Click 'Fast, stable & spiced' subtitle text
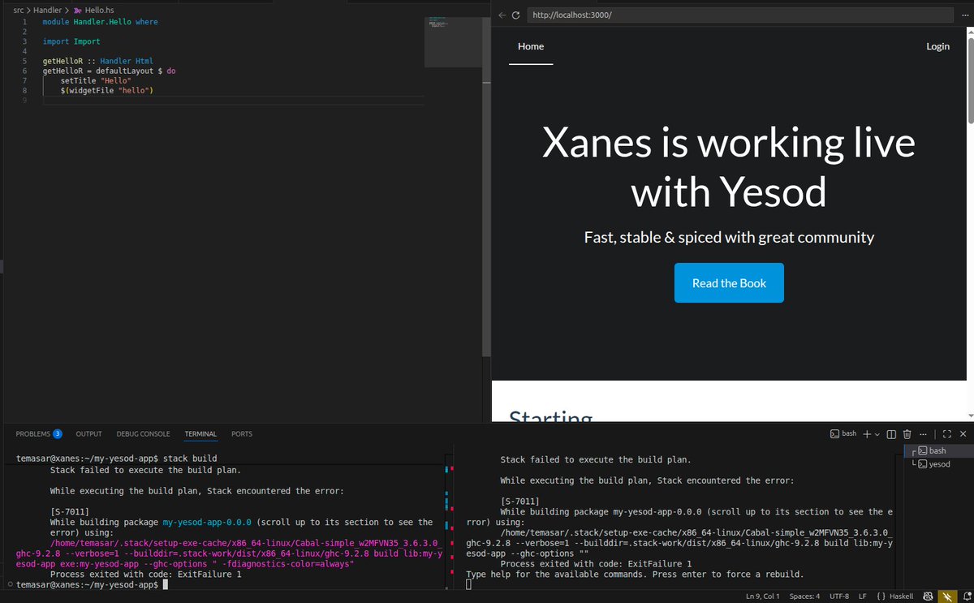The width and height of the screenshot is (974, 603). point(729,237)
